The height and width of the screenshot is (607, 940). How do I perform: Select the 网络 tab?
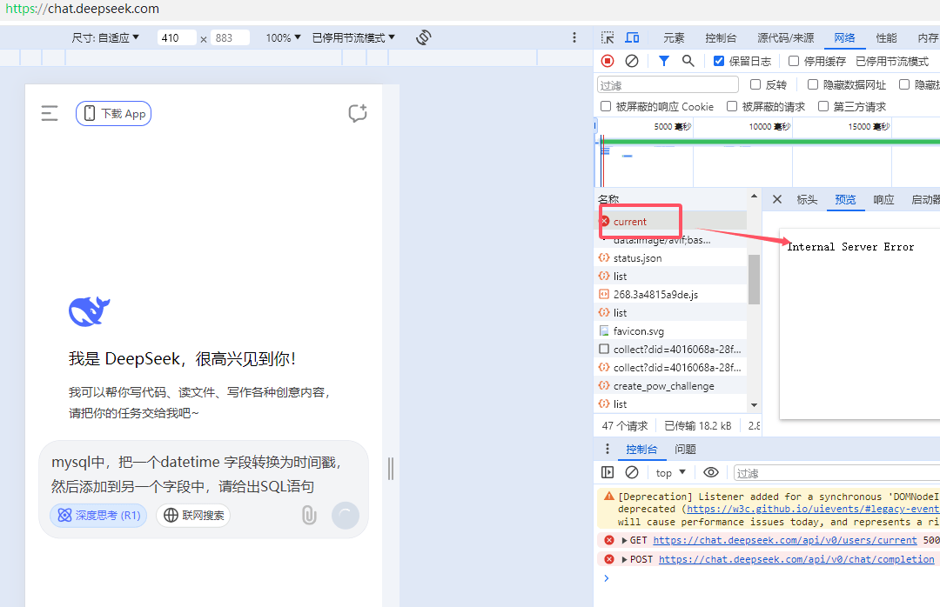pyautogui.click(x=844, y=37)
